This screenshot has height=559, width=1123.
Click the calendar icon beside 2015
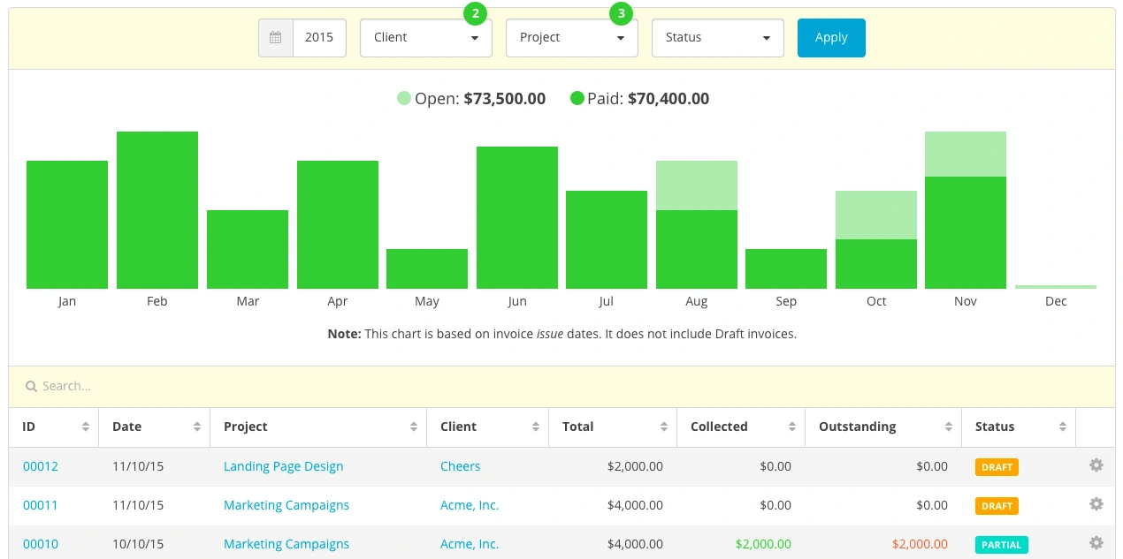[x=275, y=37]
